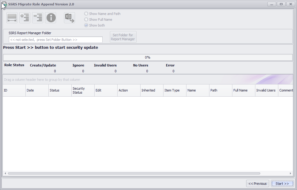Select Show Name and Path option

point(102,14)
